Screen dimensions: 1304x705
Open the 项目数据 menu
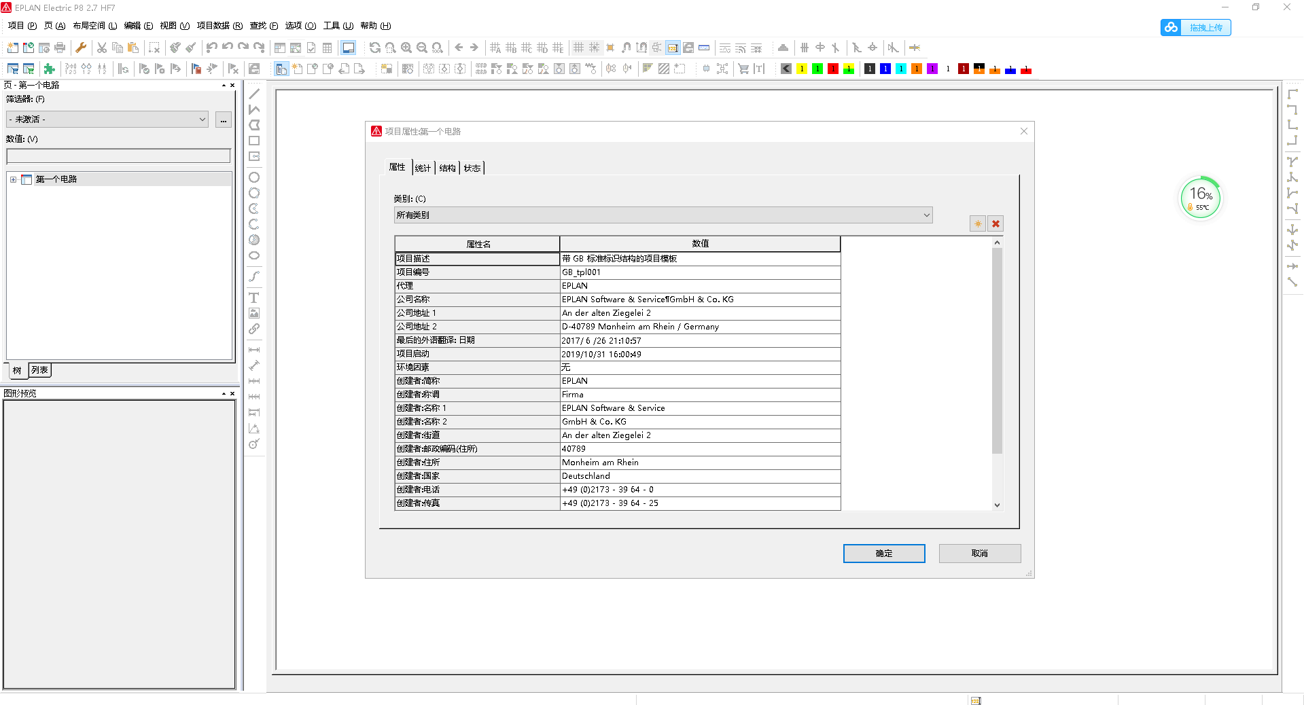(219, 26)
